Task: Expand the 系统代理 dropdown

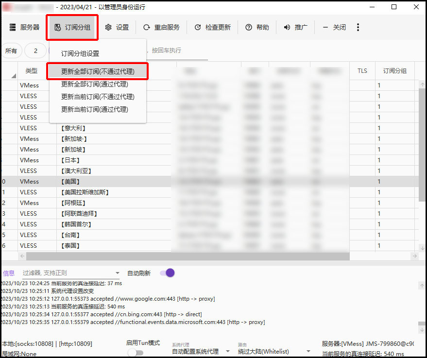Action: coord(228,351)
